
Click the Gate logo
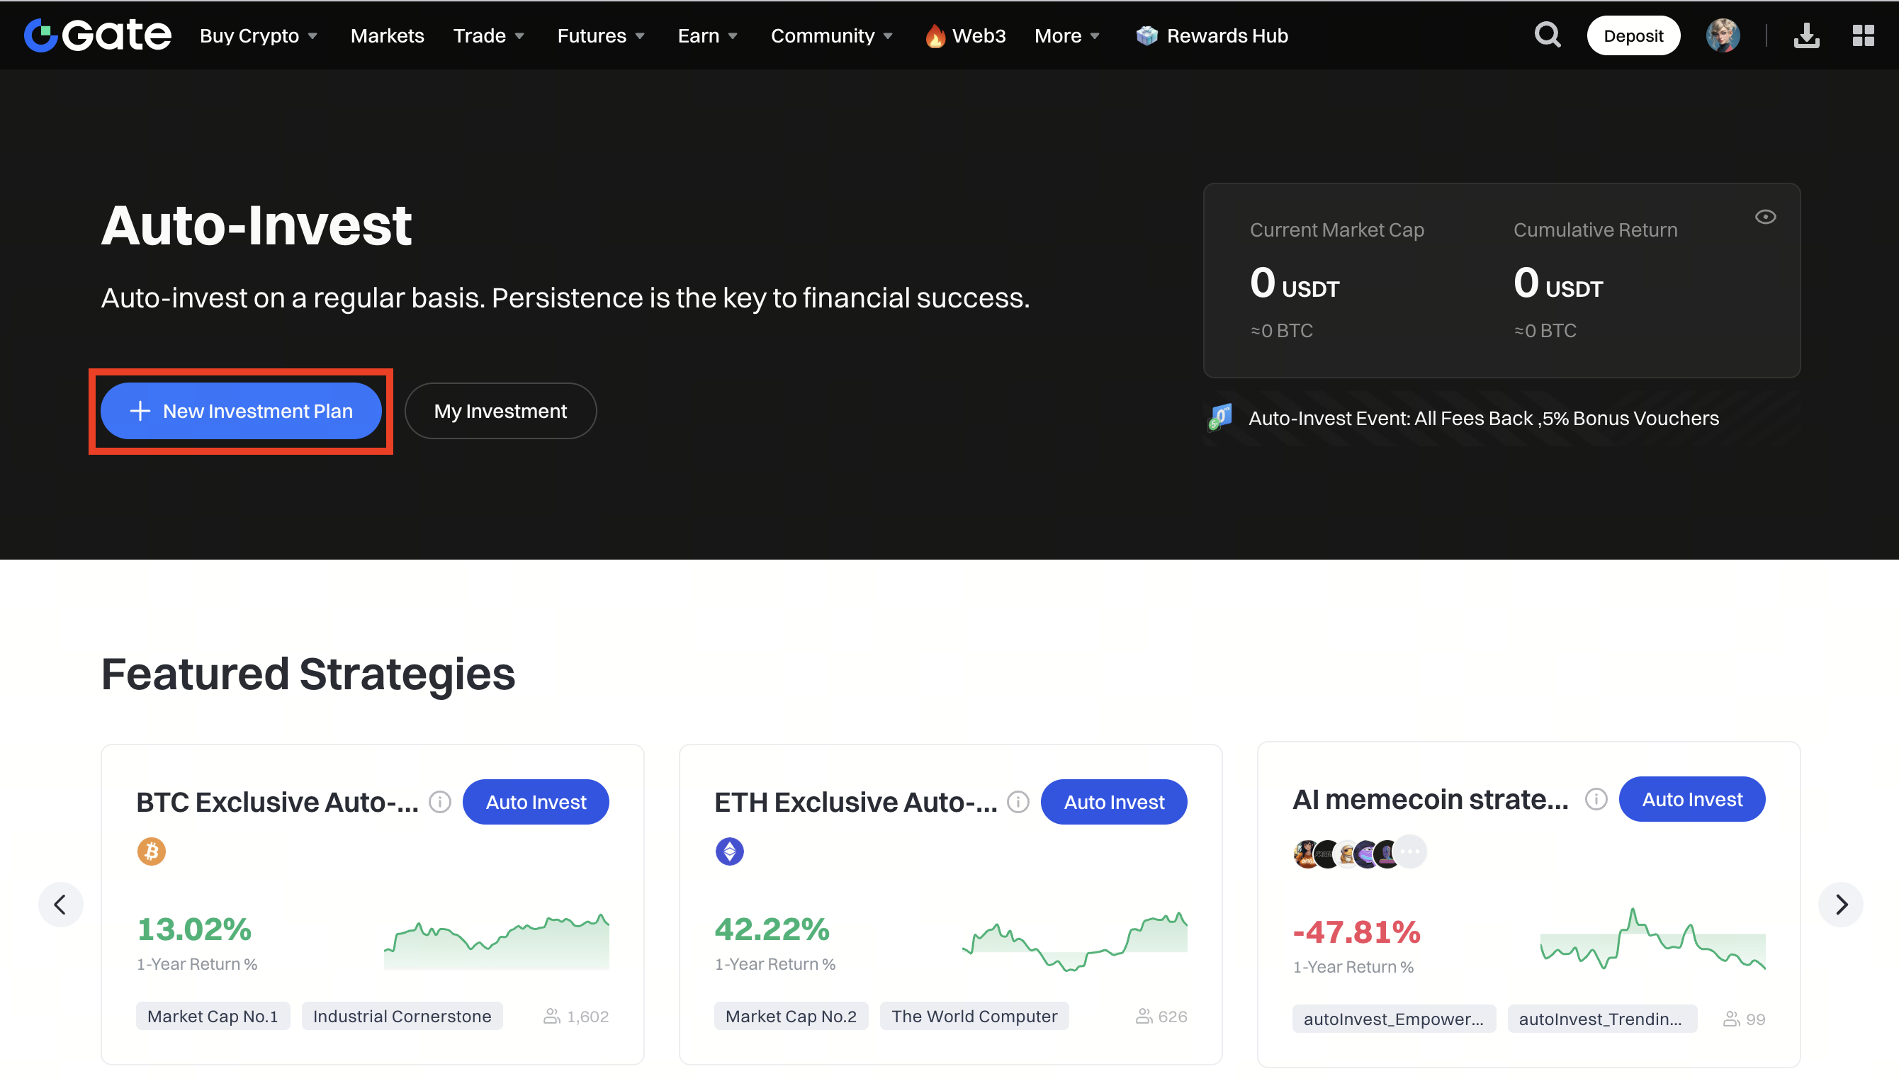[97, 35]
